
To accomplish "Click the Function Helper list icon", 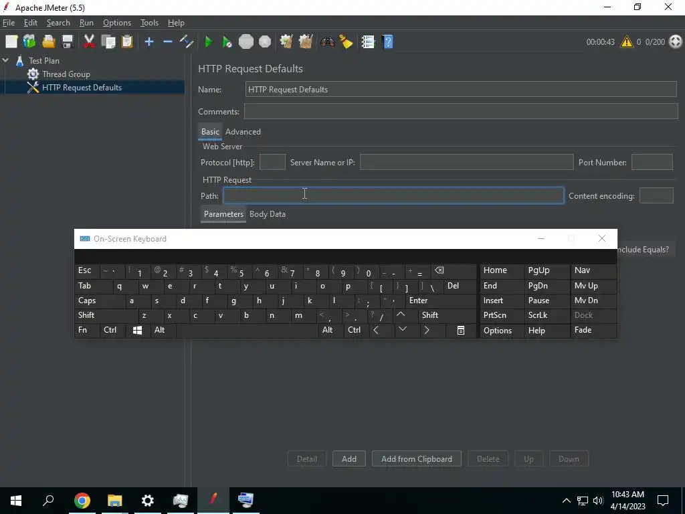I will [x=368, y=42].
